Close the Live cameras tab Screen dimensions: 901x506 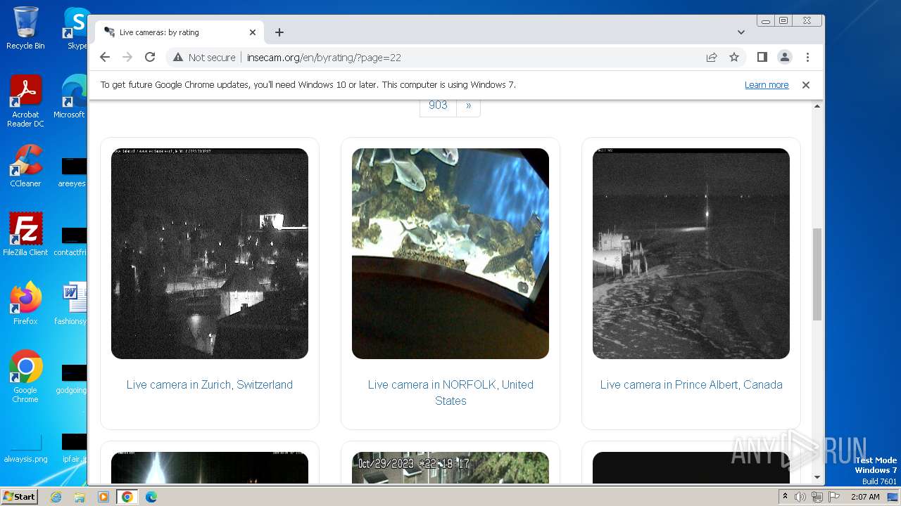coord(253,32)
